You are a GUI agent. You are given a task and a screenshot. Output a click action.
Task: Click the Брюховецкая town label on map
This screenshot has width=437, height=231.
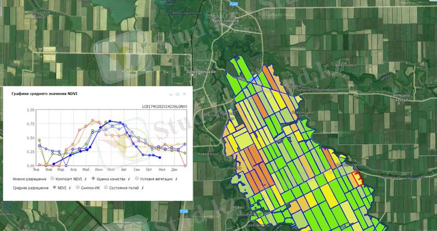200,72
